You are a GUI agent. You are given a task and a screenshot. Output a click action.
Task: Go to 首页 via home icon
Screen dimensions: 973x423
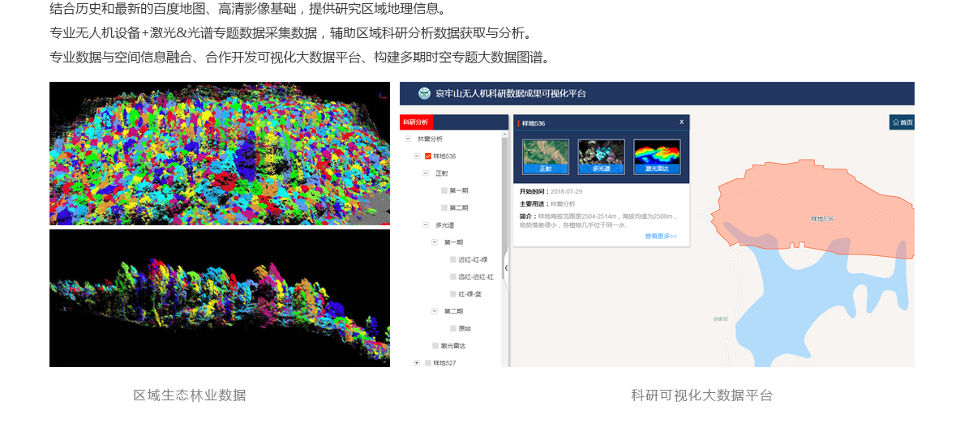point(902,122)
